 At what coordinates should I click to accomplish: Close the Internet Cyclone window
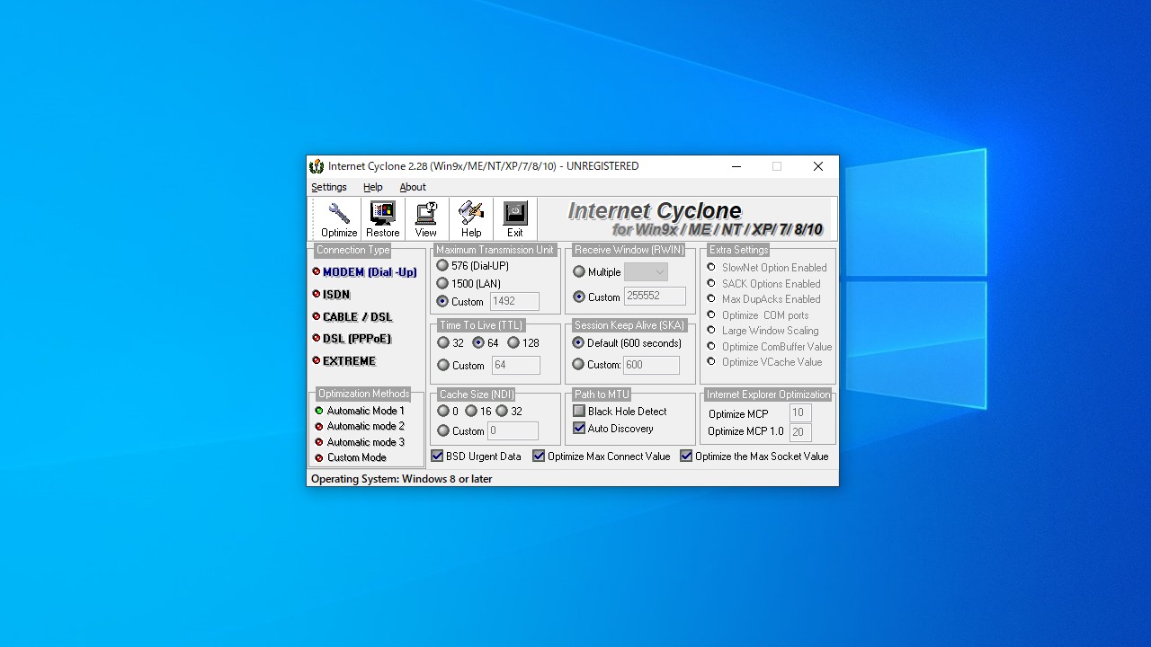point(817,166)
